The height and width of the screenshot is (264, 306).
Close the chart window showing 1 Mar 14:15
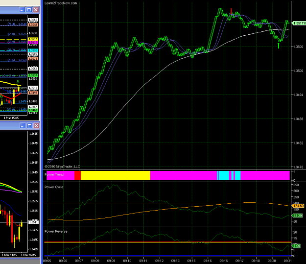pyautogui.click(x=36, y=125)
